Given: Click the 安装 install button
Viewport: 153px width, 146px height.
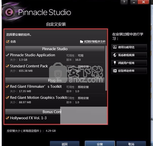Looking at the screenshot, I should pos(100,144).
